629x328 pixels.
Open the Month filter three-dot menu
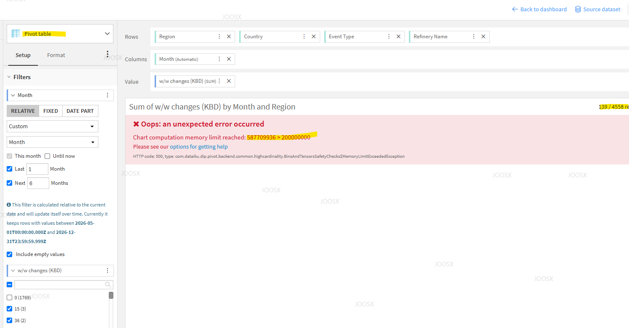pyautogui.click(x=108, y=95)
